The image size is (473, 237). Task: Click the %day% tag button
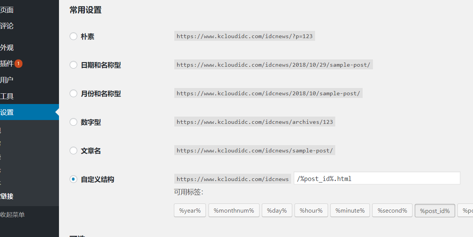click(277, 210)
